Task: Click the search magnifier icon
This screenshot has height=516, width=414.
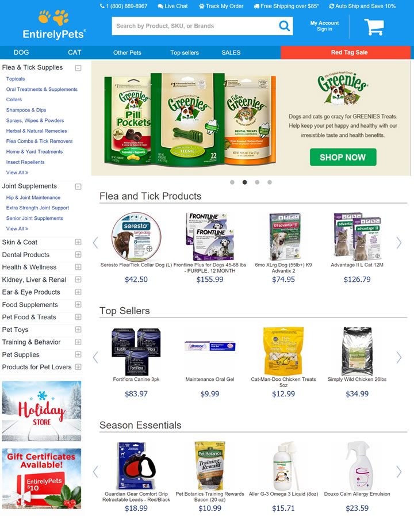Action: (x=284, y=26)
